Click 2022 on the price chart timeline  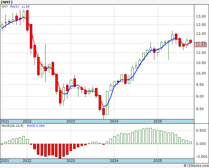click(27, 121)
